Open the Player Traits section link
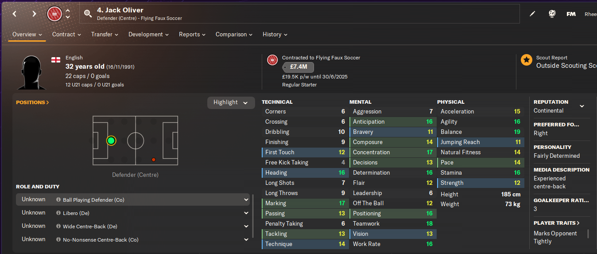Viewport: 597px width, 254px height. [556, 223]
